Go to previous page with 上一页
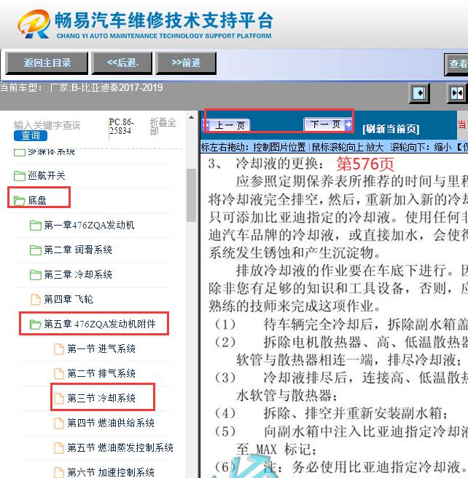This screenshot has height=478, width=468. coord(227,125)
